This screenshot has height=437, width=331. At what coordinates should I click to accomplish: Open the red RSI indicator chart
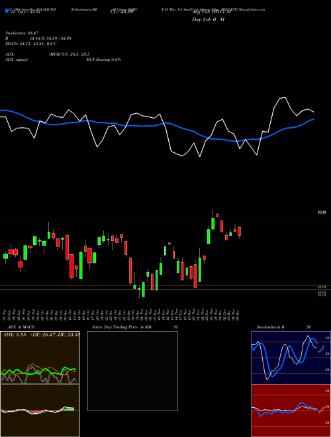click(x=291, y=411)
